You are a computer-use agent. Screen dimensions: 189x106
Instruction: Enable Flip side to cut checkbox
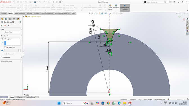[x=5, y=47]
